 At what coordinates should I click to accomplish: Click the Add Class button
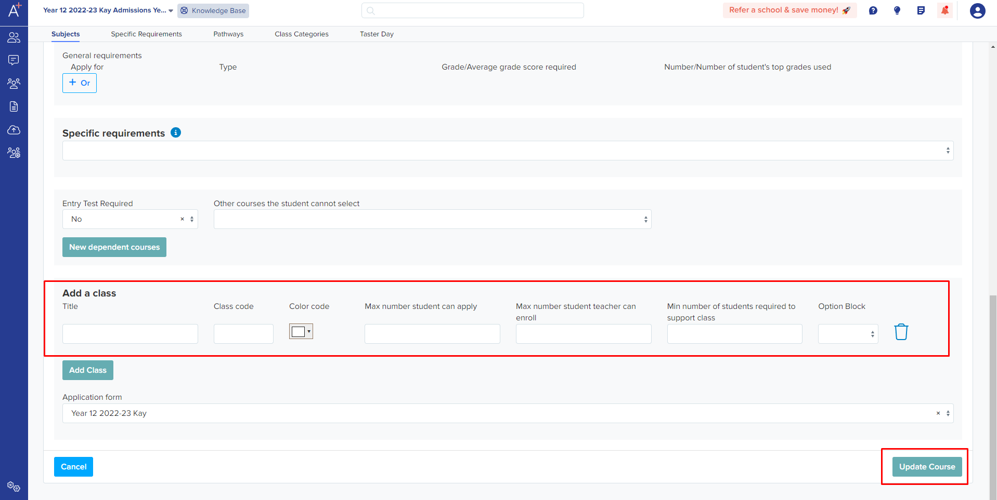pos(88,370)
